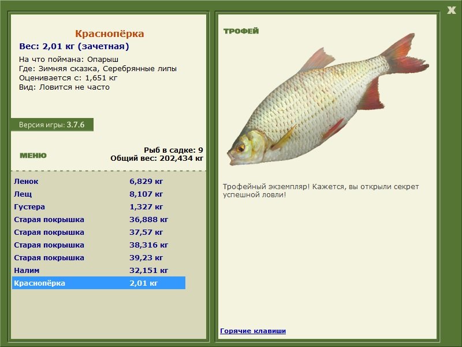This screenshot has height=347, width=462.
Task: Close the trophy window with the X
Action: (452, 10)
